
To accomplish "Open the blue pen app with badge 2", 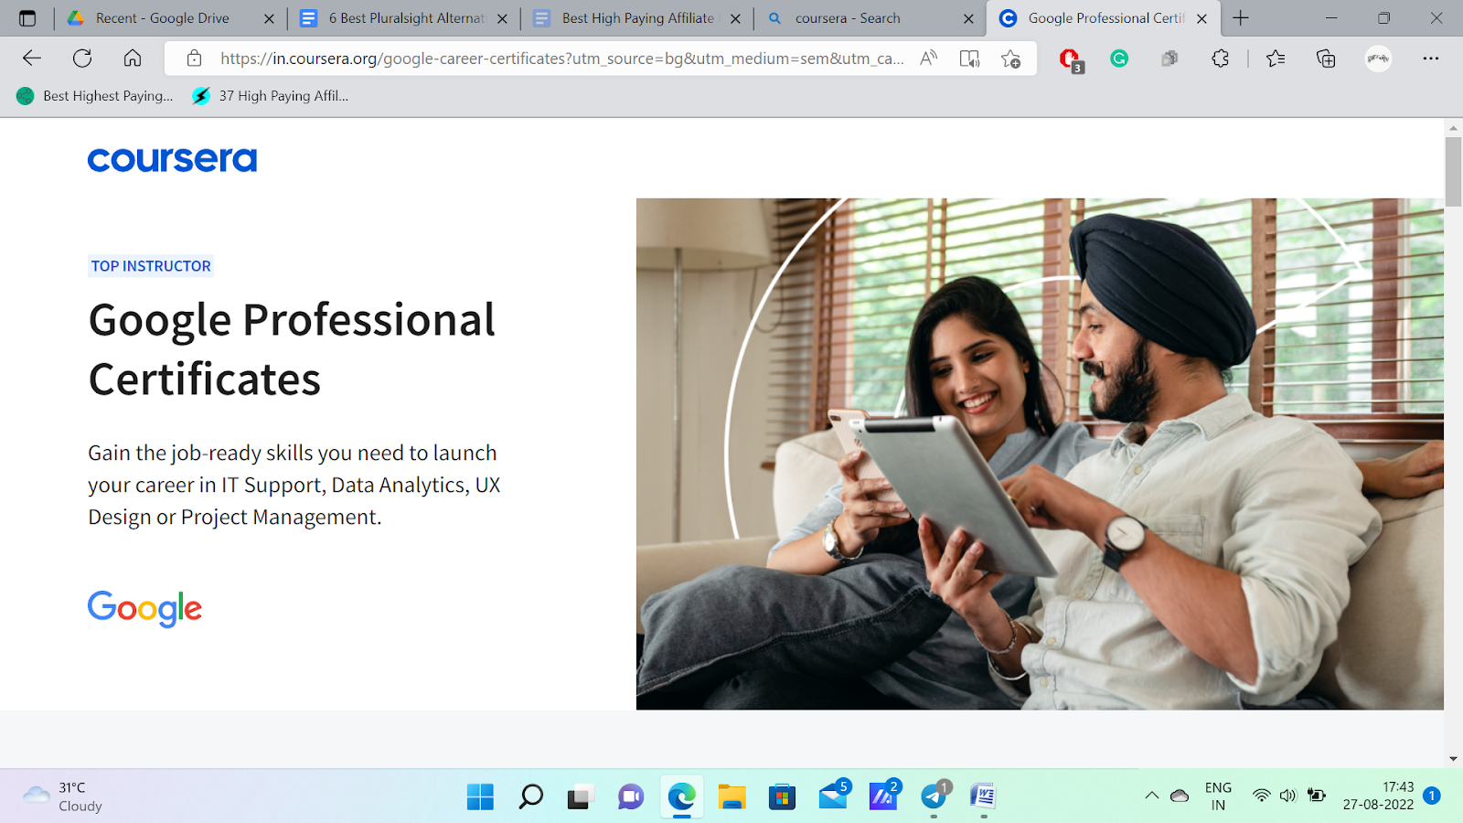I will pos(884,795).
